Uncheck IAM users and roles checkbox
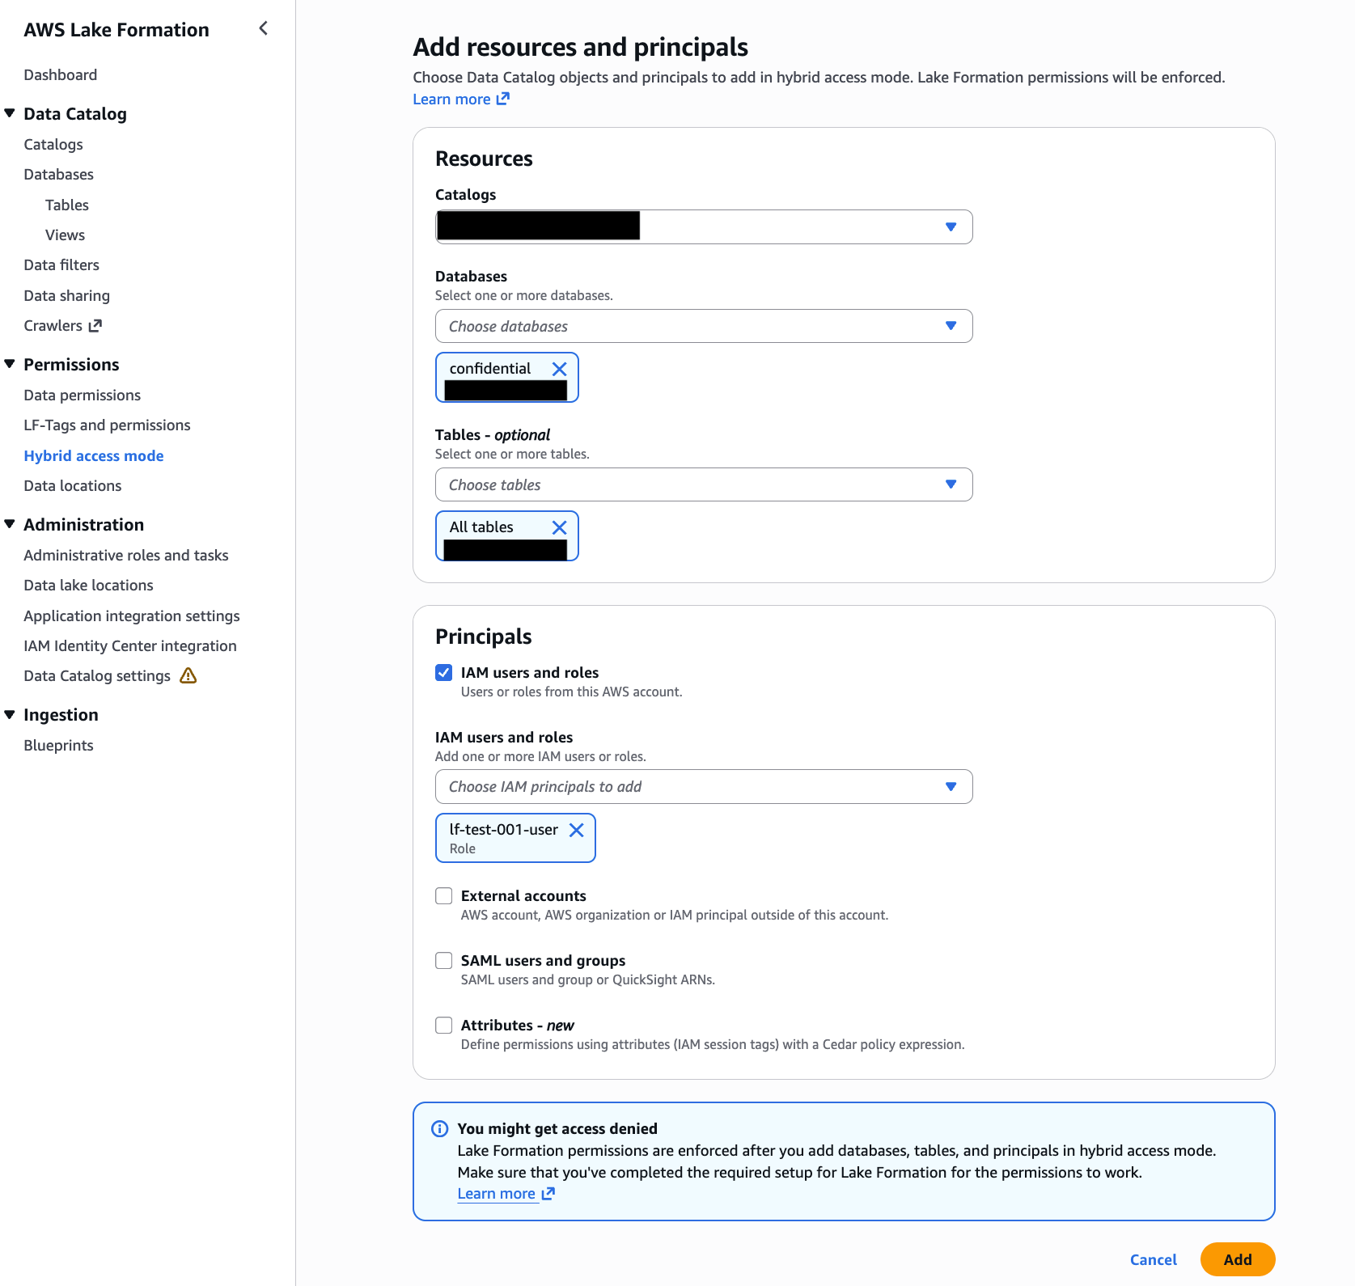1355x1286 pixels. click(x=444, y=673)
